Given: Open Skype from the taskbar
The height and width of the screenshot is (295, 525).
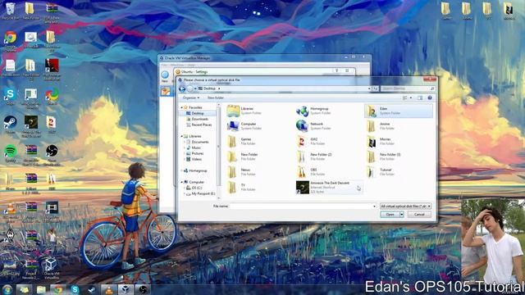Looking at the screenshot, I should coord(75,289).
